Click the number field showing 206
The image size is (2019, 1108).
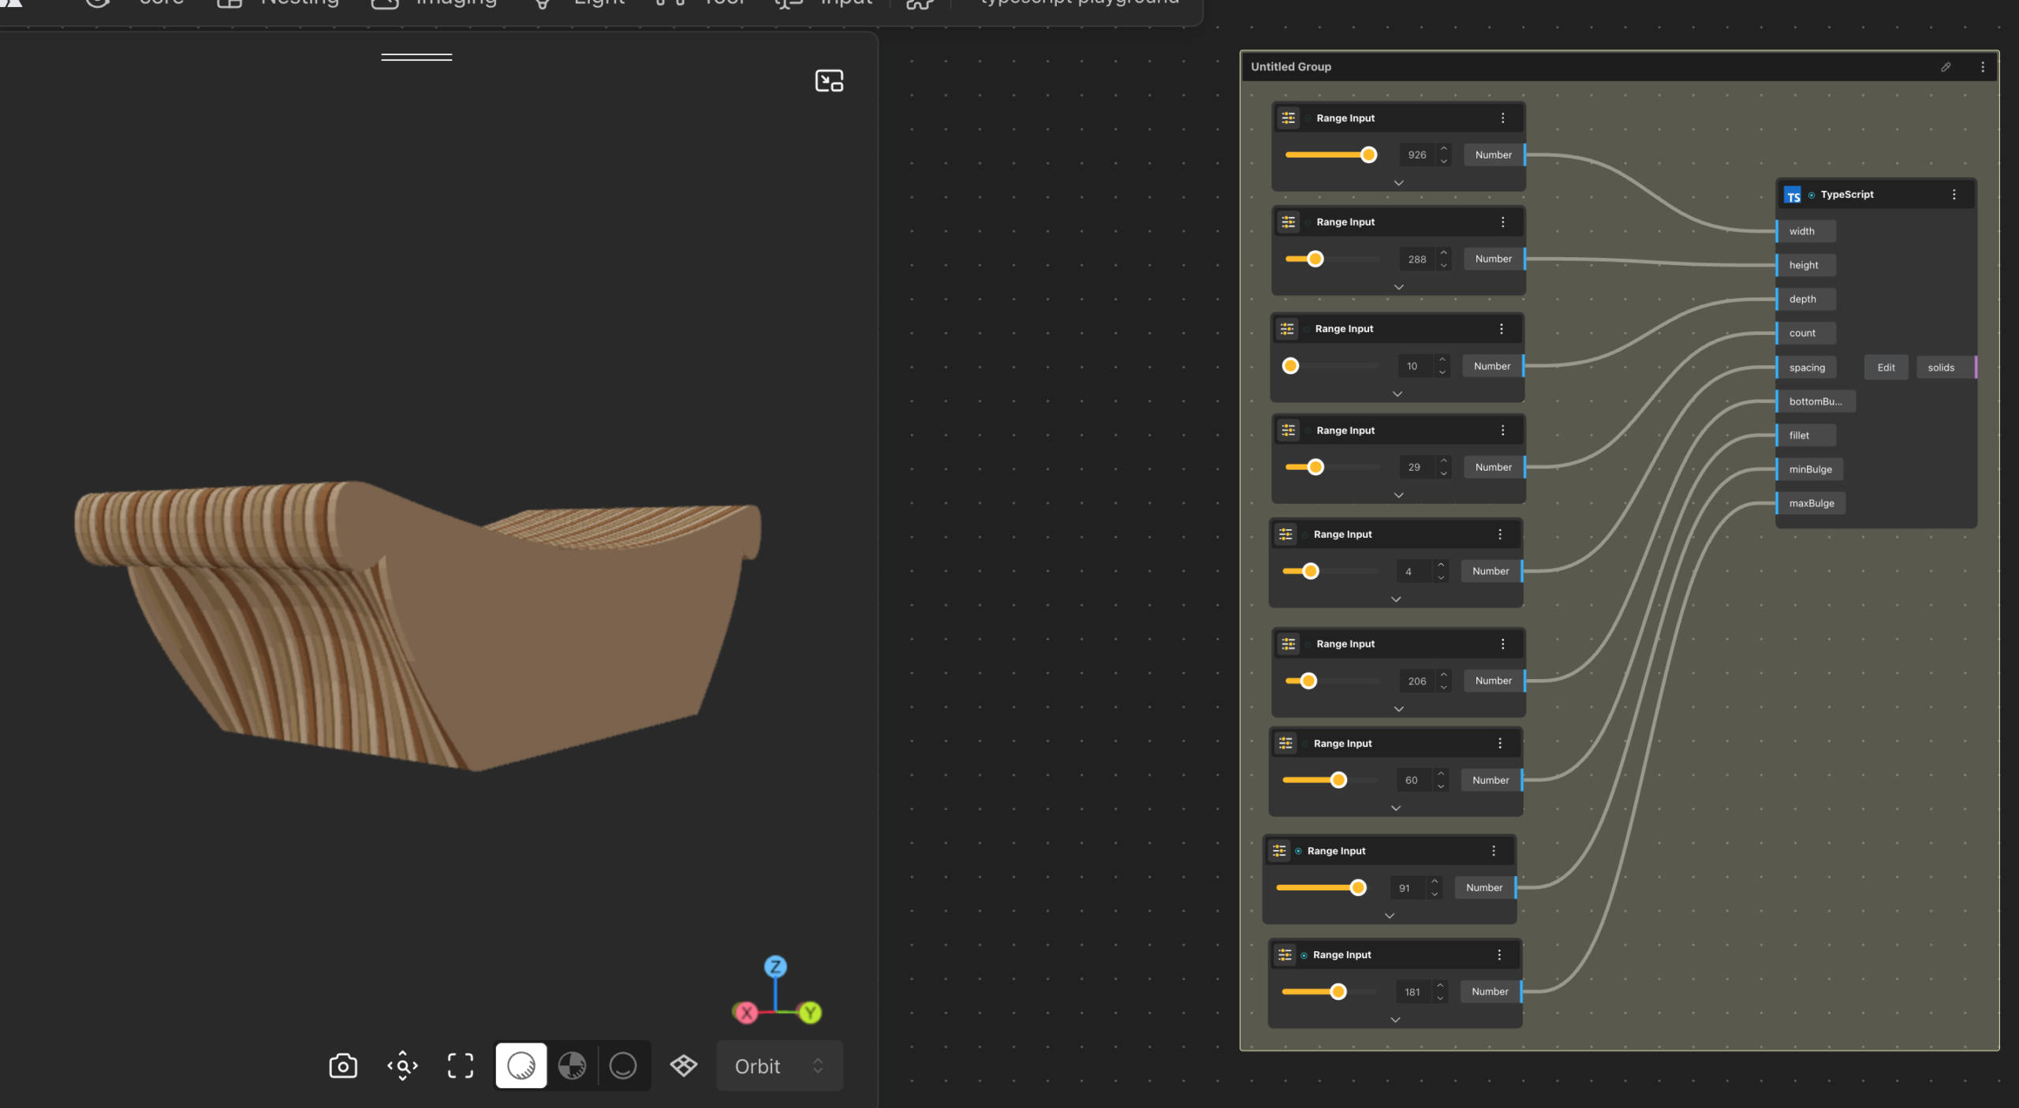coord(1416,681)
